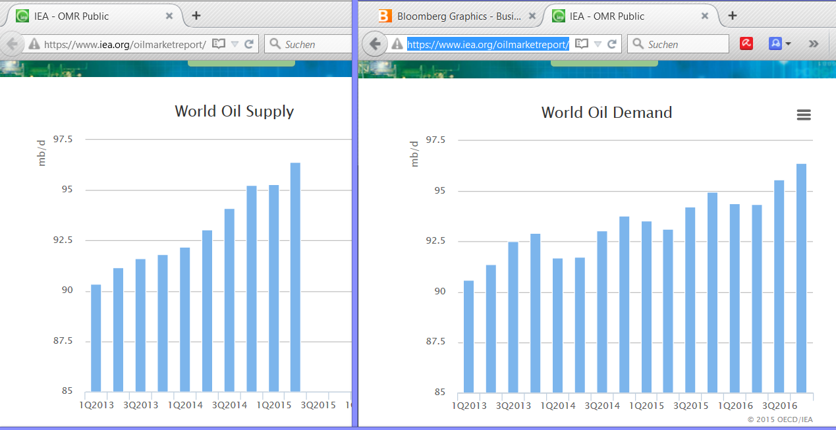Click the reader view icon in address bar
This screenshot has height=430, width=836.
coord(218,43)
